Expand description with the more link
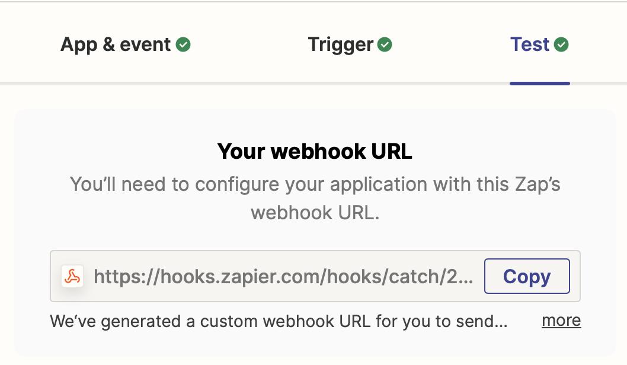This screenshot has height=365, width=627. click(x=561, y=320)
